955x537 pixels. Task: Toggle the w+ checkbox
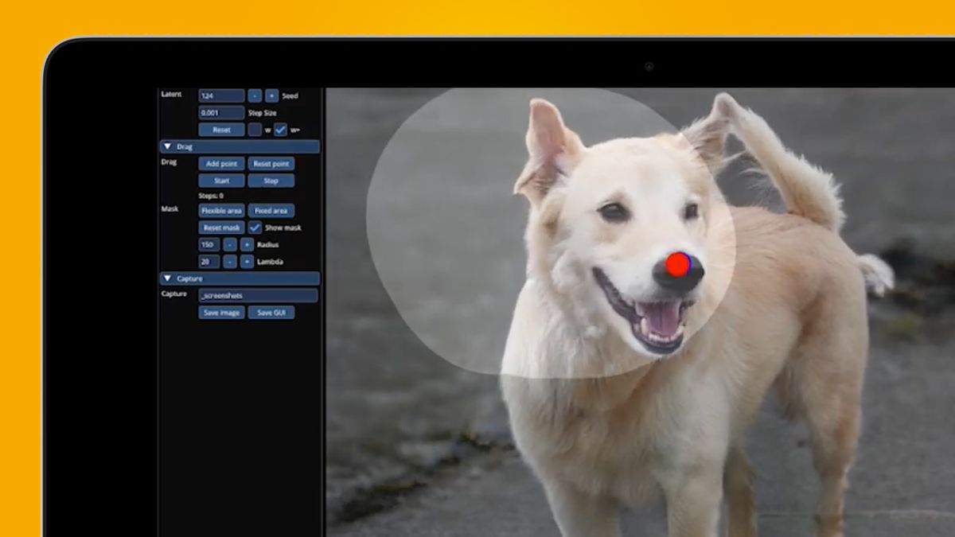tap(280, 130)
